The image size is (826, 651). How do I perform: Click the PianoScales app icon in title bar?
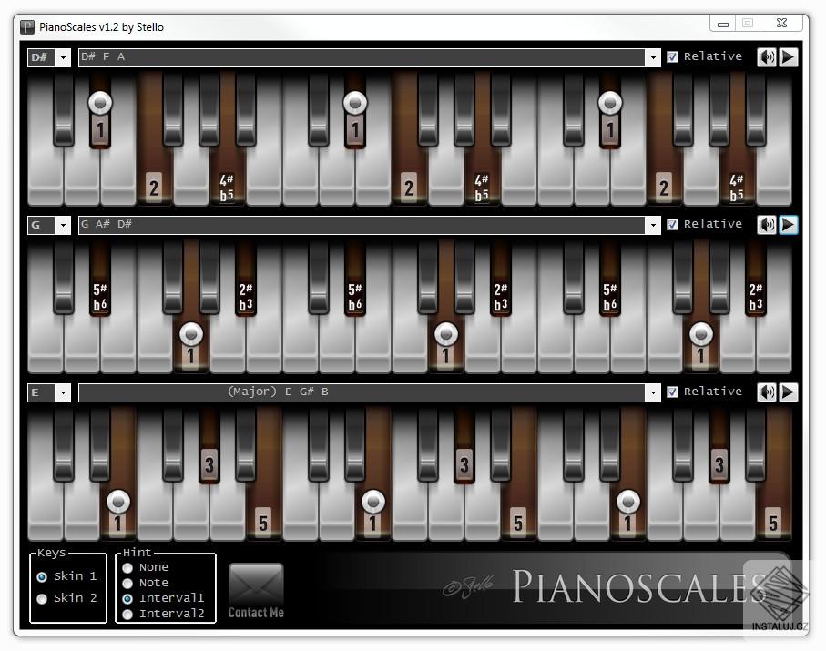click(x=27, y=27)
